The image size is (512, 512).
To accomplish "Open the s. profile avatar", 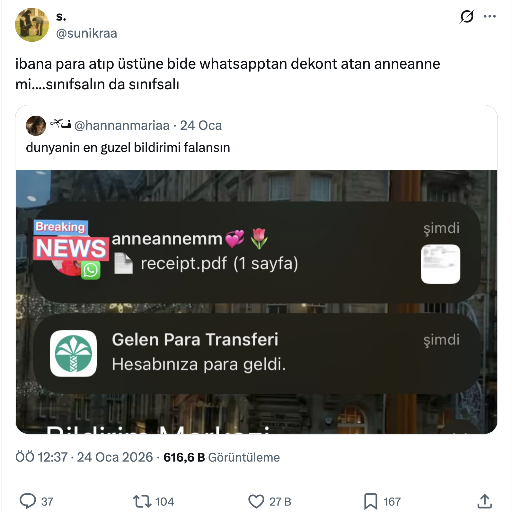I will pos(32,25).
